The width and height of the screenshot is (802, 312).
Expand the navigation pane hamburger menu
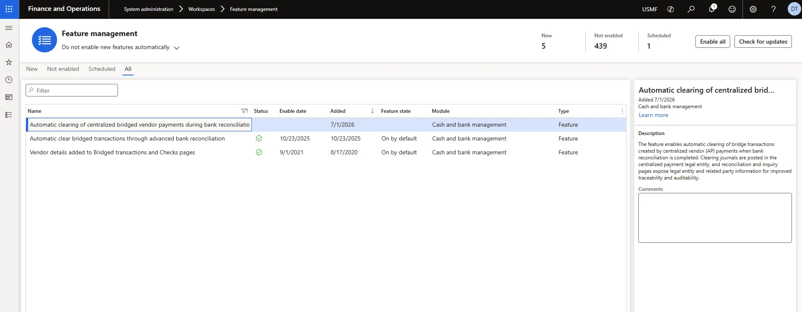click(9, 28)
